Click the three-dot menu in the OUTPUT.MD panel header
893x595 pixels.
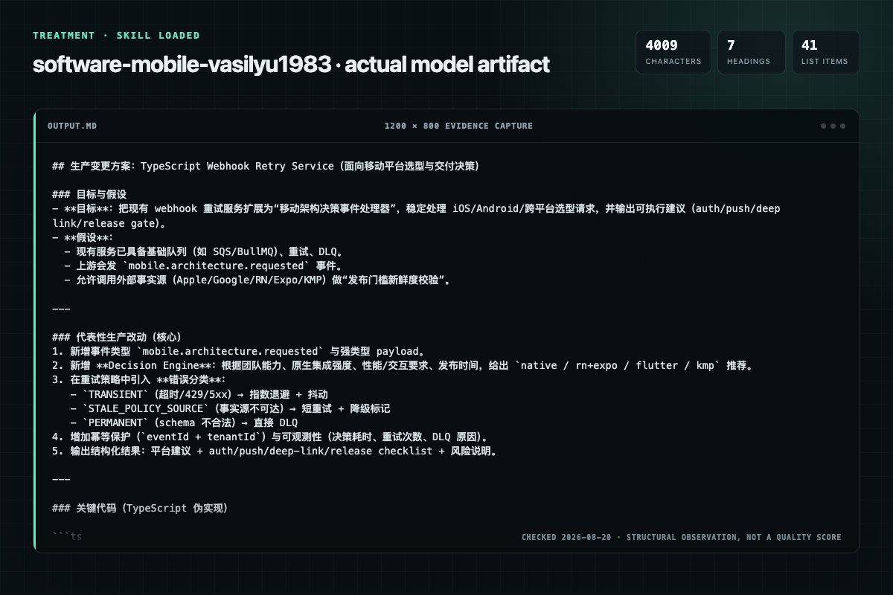tap(833, 126)
